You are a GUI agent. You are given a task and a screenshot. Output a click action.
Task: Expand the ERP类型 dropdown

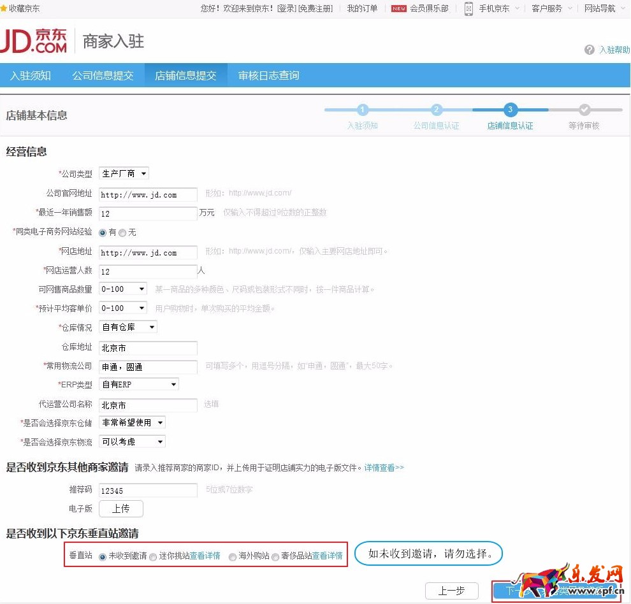138,384
